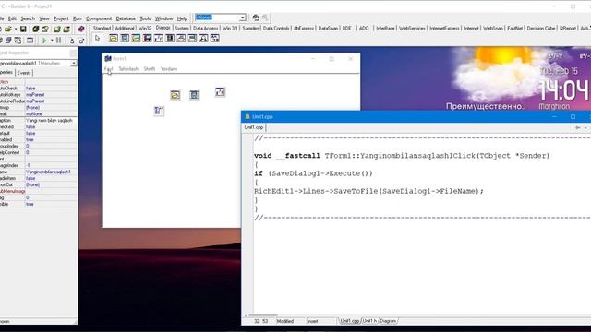The width and height of the screenshot is (591, 332).
Task: Open the Project menu
Action: coord(61,18)
